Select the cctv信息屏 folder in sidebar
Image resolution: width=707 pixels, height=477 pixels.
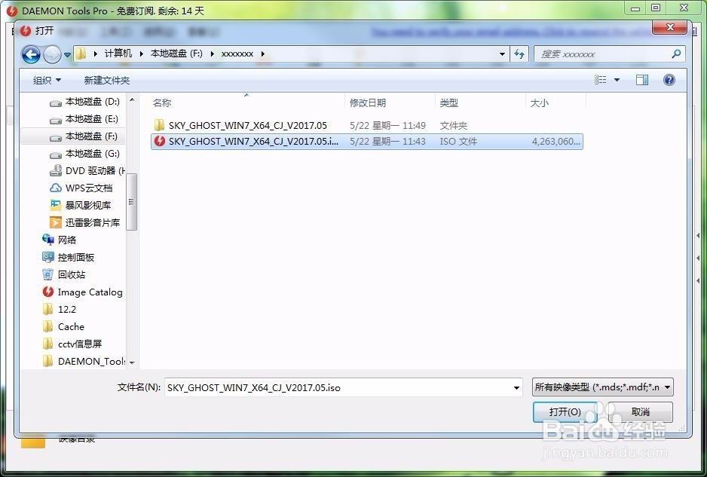coord(72,344)
